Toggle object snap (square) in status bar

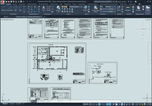(x=110, y=104)
